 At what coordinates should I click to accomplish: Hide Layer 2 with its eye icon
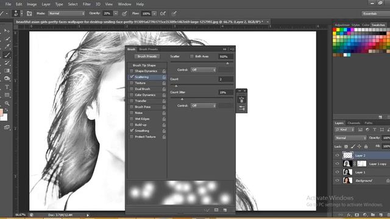pyautogui.click(x=337, y=156)
